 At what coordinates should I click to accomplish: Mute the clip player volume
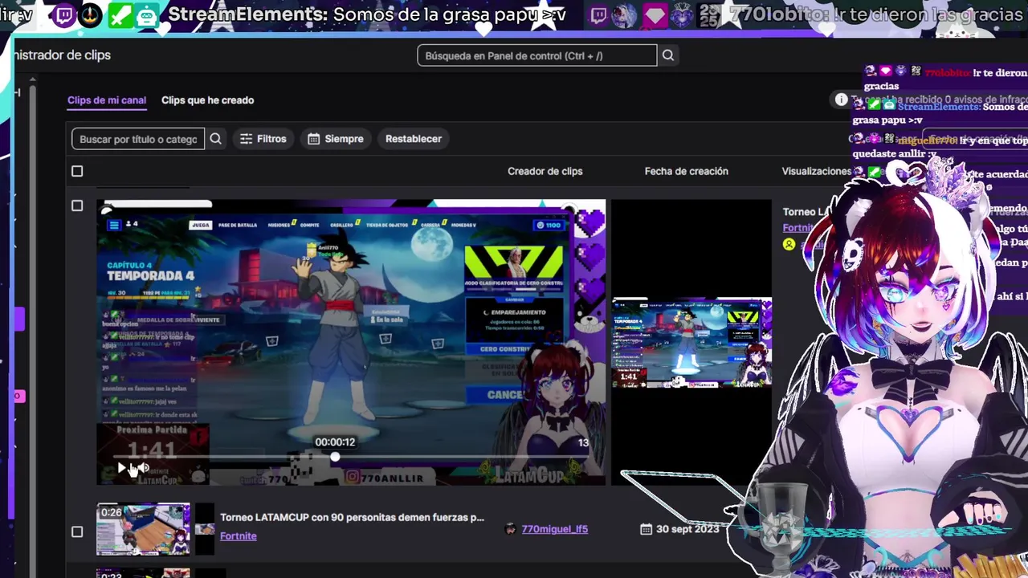click(x=143, y=467)
